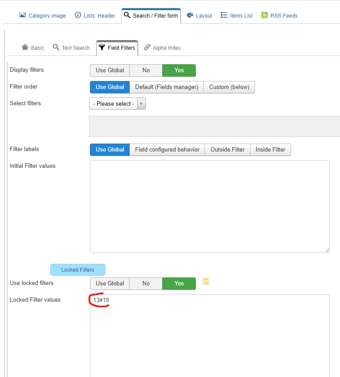The width and height of the screenshot is (340, 377).
Task: Choose Custom (below) filter order
Action: pos(229,87)
